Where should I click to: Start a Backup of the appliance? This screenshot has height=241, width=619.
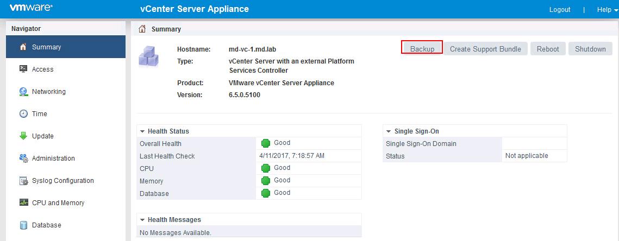click(422, 49)
